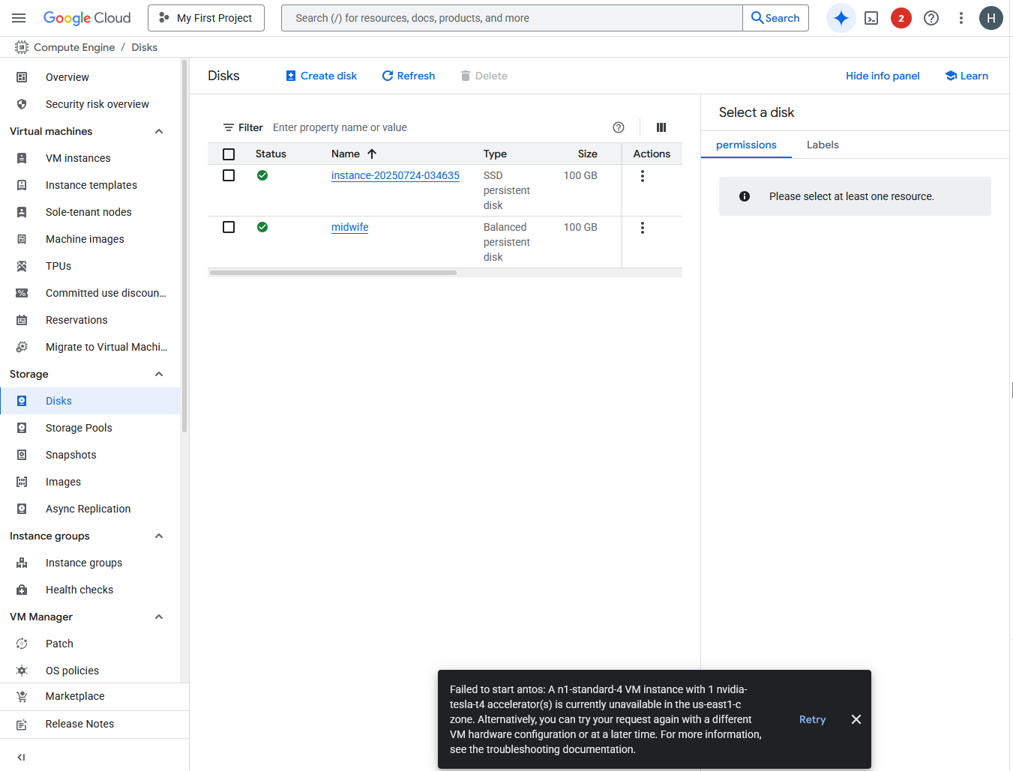This screenshot has width=1013, height=771.
Task: Collapse the side navigation panel
Action: [x=21, y=758]
